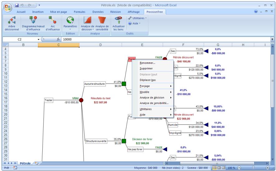
Task: Open the Name Box dropdown arrow
Action: tap(39, 39)
